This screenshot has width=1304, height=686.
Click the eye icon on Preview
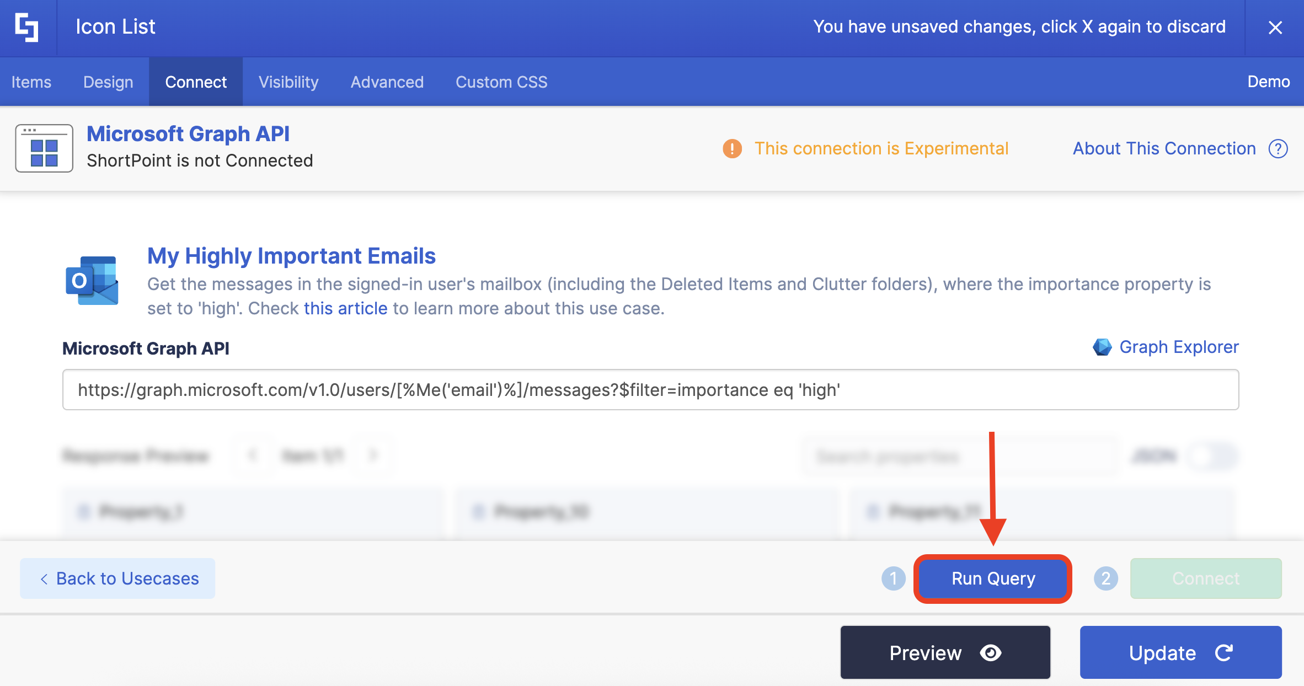pos(991,653)
